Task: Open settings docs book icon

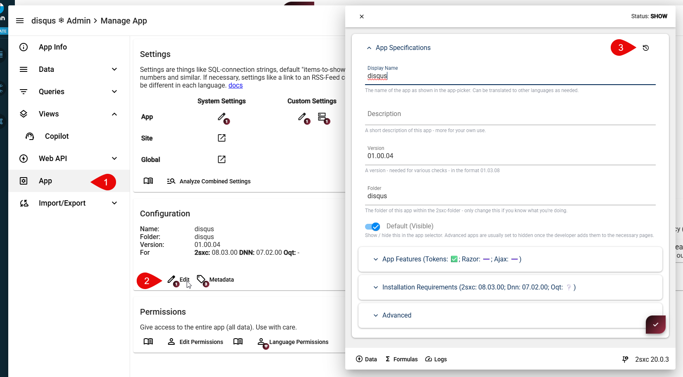Action: pyautogui.click(x=148, y=181)
